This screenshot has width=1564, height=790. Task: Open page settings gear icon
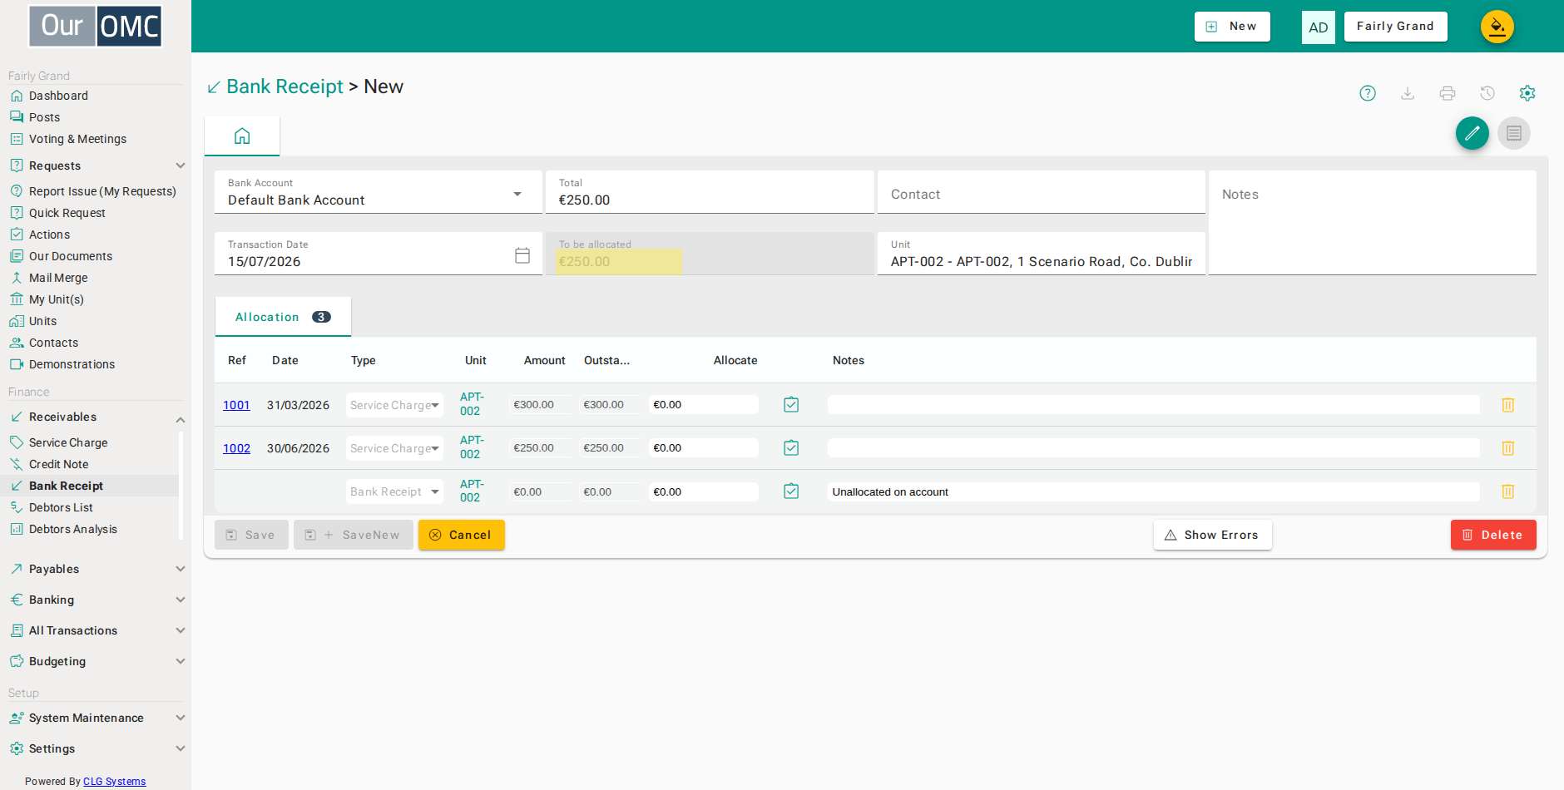pyautogui.click(x=1527, y=93)
